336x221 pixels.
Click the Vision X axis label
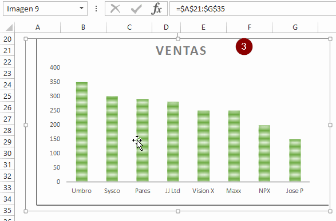[203, 191]
